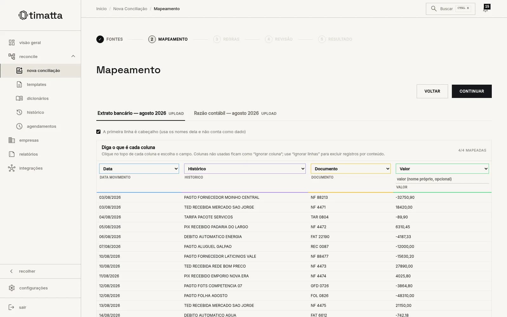Click the Buscar search box
This screenshot has width=507, height=317.
click(x=451, y=9)
